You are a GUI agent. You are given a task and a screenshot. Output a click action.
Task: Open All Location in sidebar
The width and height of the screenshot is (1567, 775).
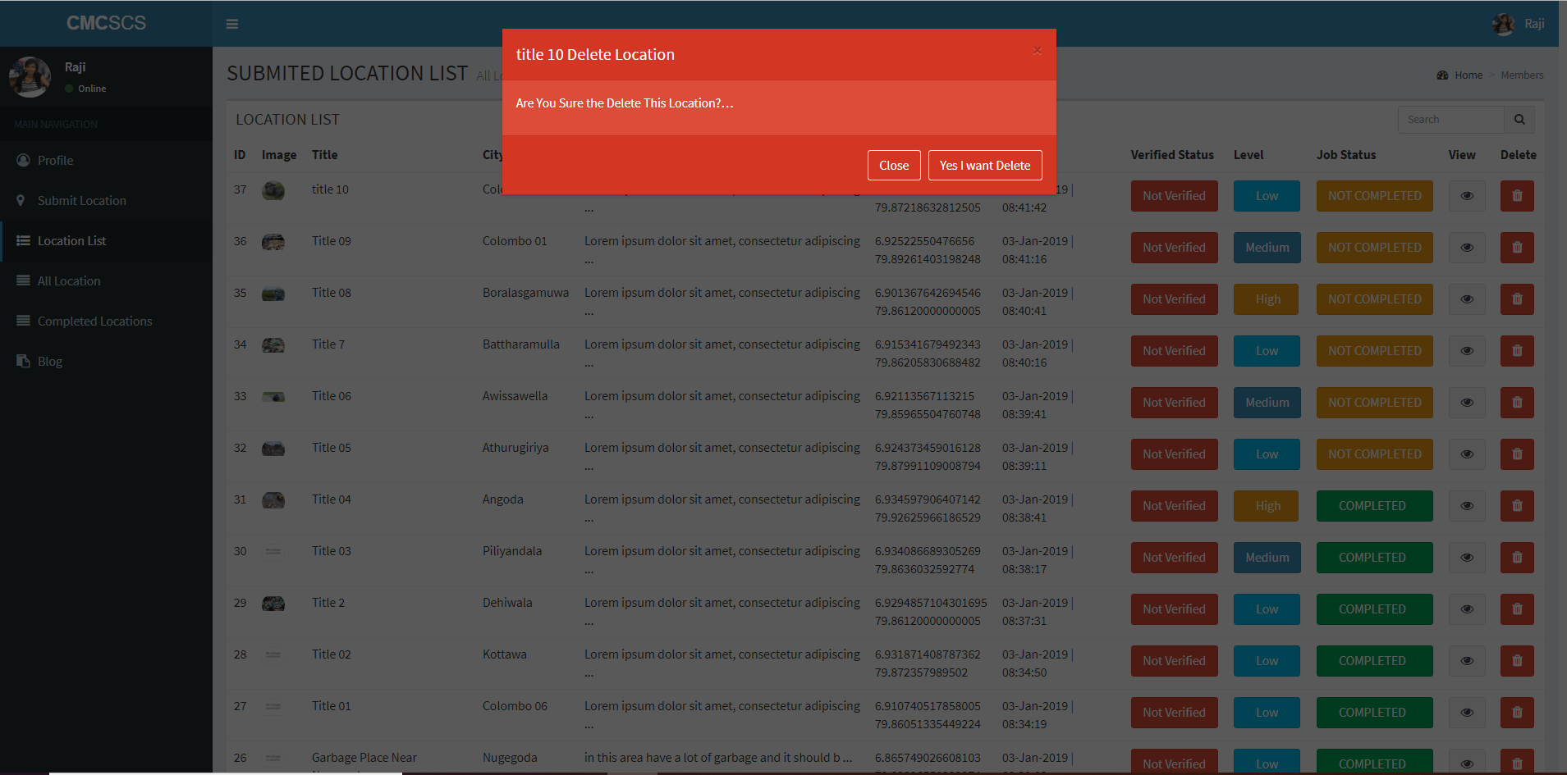tap(106, 281)
